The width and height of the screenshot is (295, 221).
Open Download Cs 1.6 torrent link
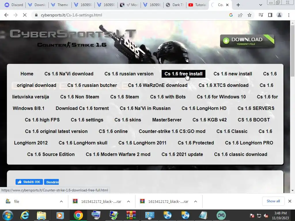click(82, 108)
